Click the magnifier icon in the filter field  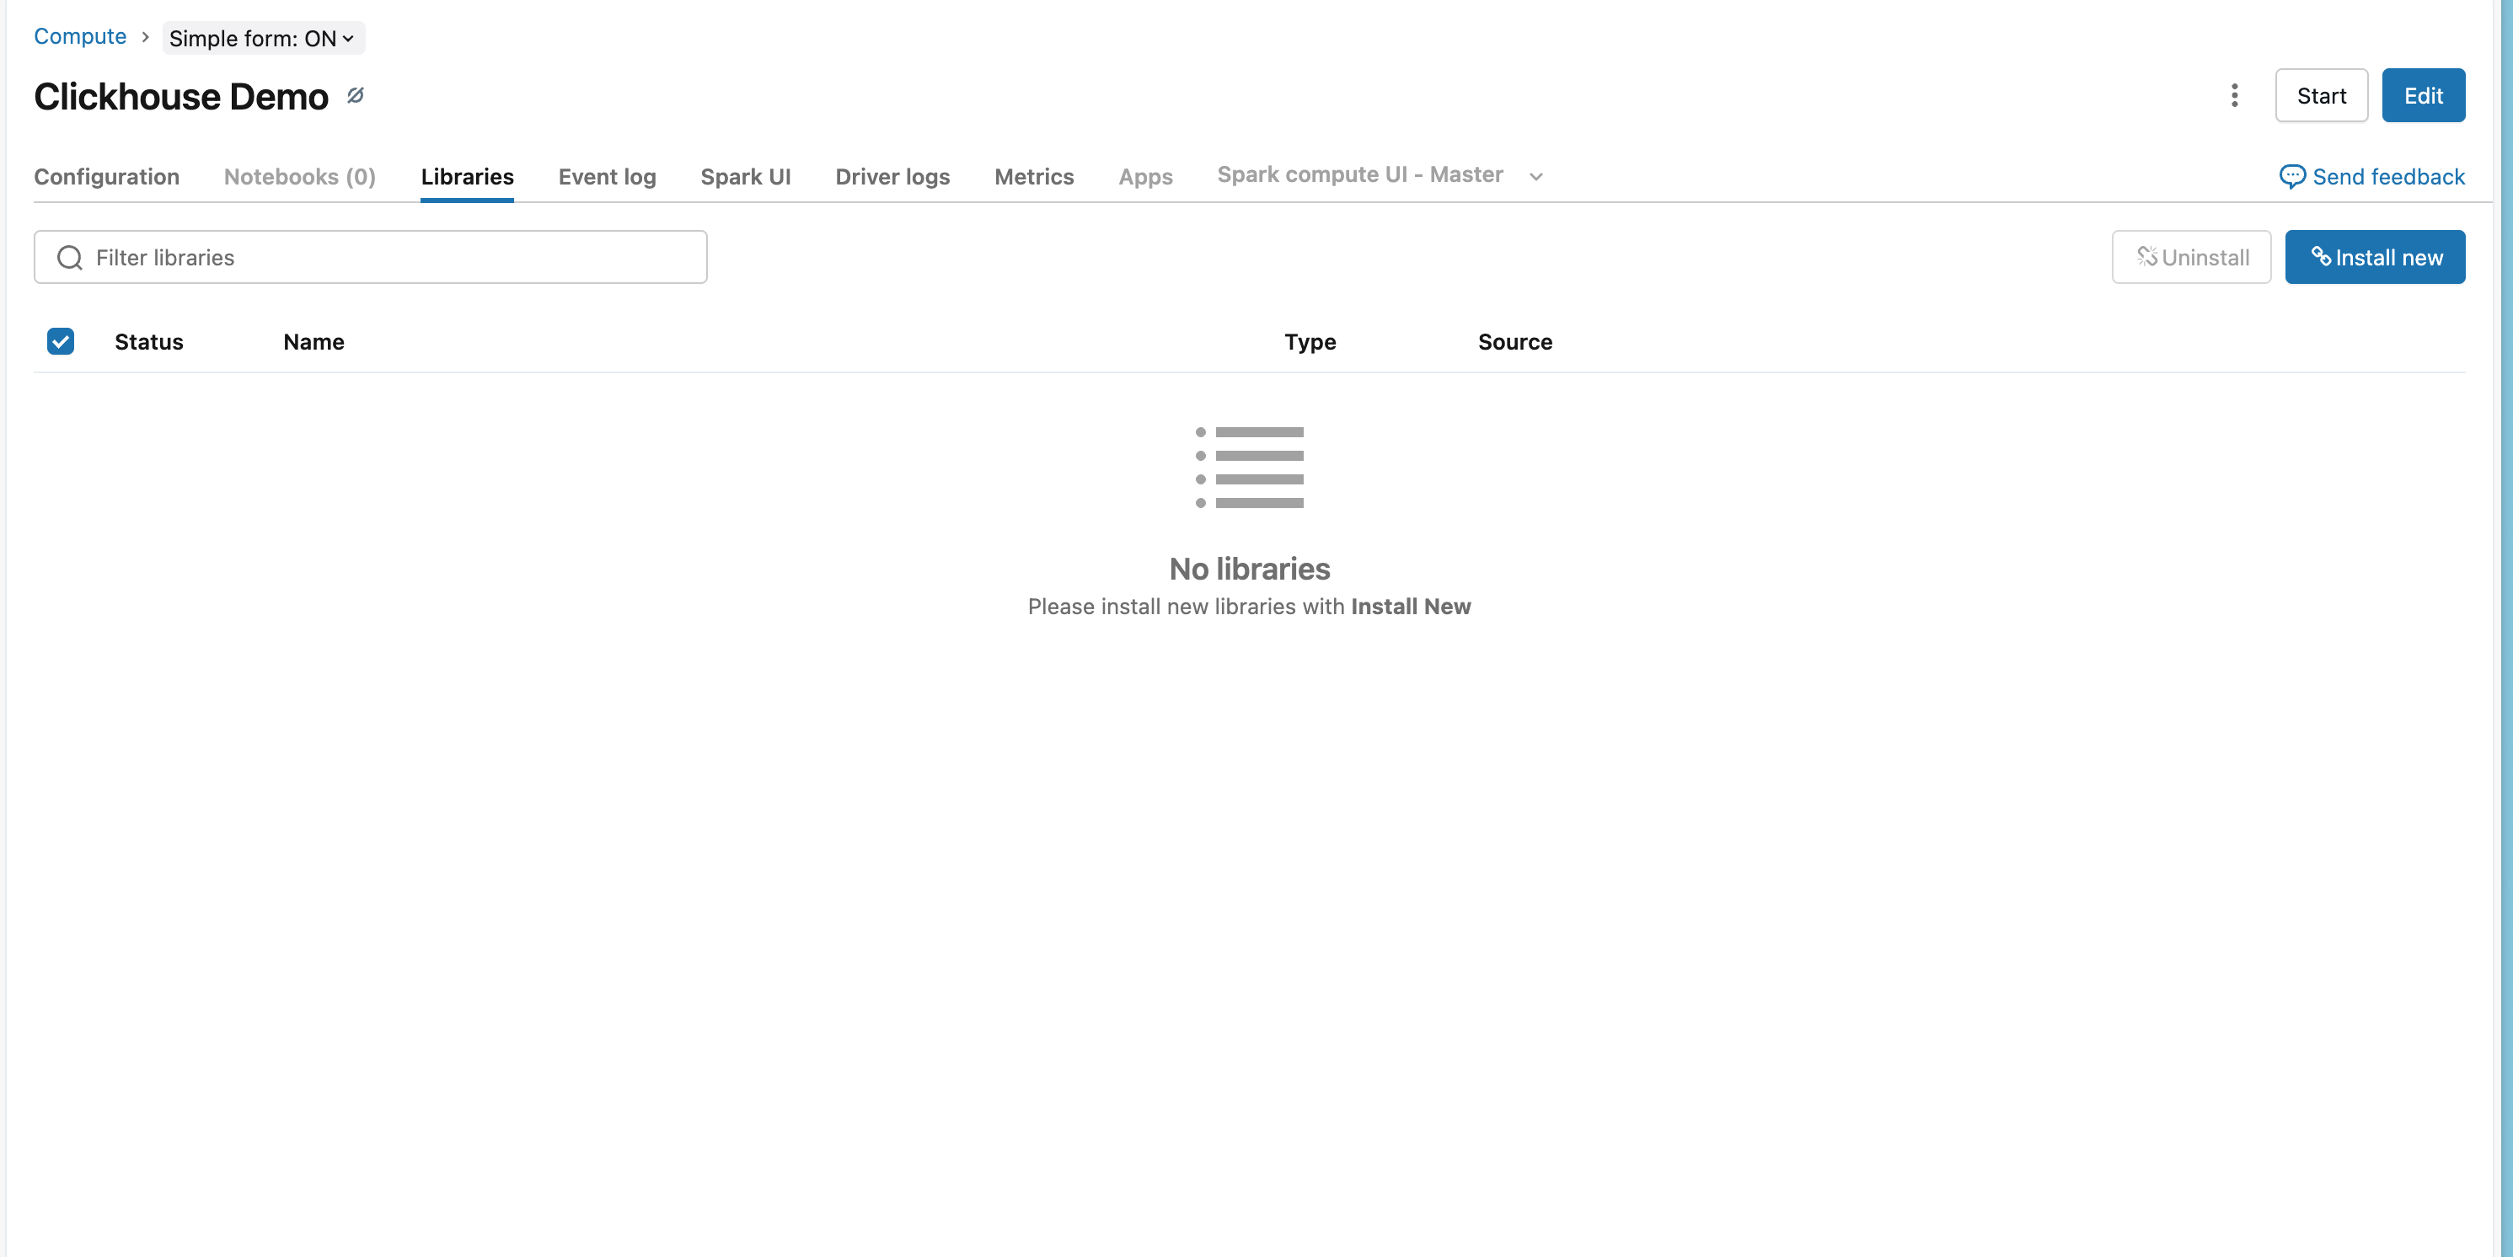click(68, 256)
